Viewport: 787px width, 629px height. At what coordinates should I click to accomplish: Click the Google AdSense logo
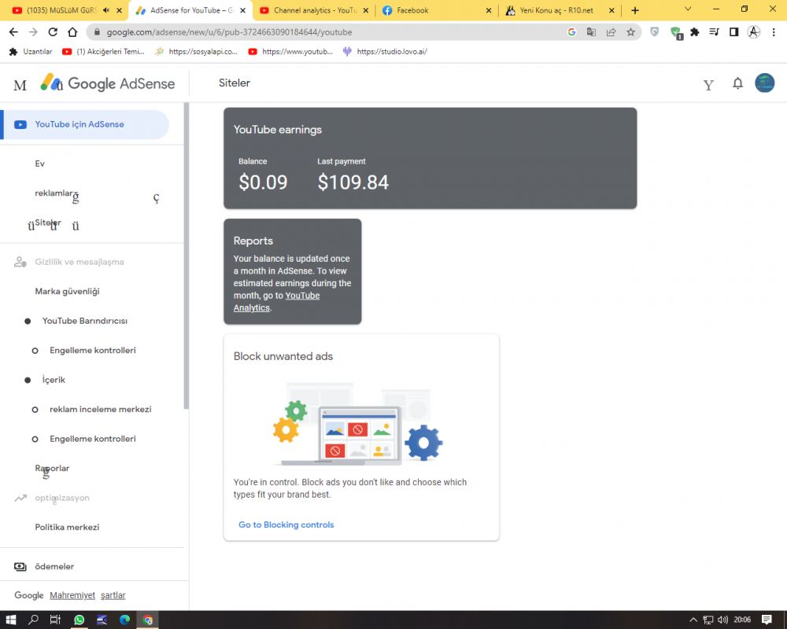pyautogui.click(x=107, y=83)
